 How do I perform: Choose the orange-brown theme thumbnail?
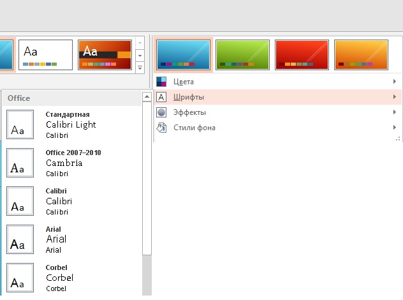point(105,55)
